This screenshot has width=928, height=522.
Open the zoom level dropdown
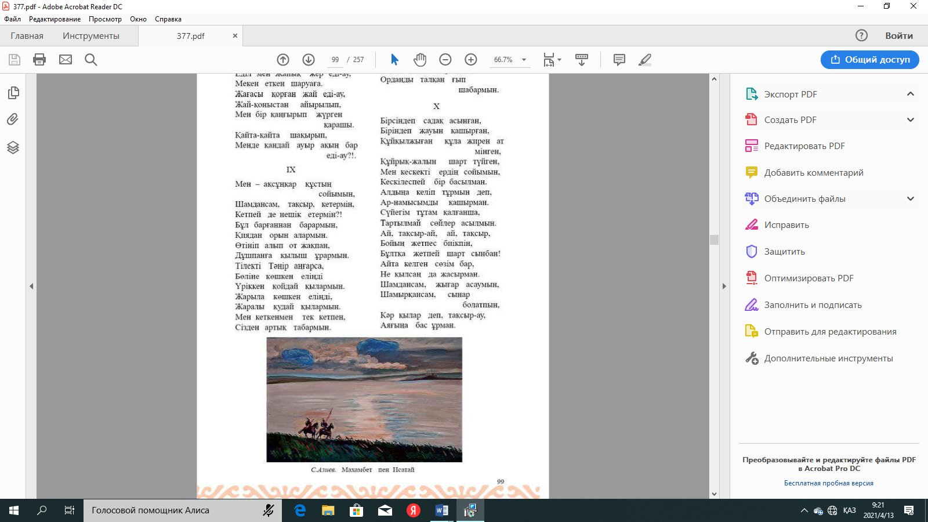(x=524, y=60)
